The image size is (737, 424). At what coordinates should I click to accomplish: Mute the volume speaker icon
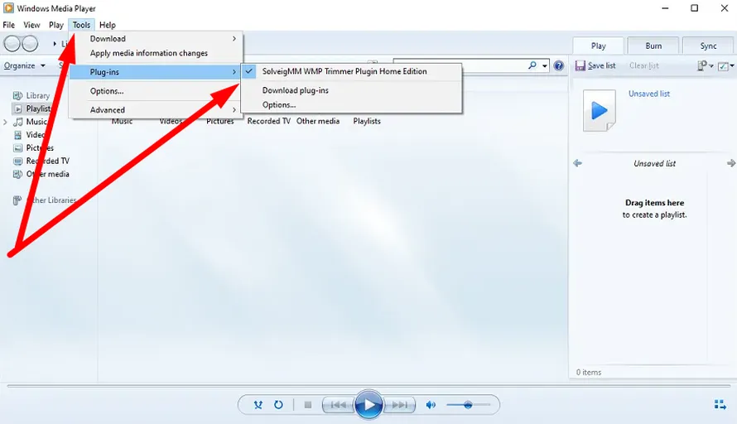pyautogui.click(x=430, y=405)
